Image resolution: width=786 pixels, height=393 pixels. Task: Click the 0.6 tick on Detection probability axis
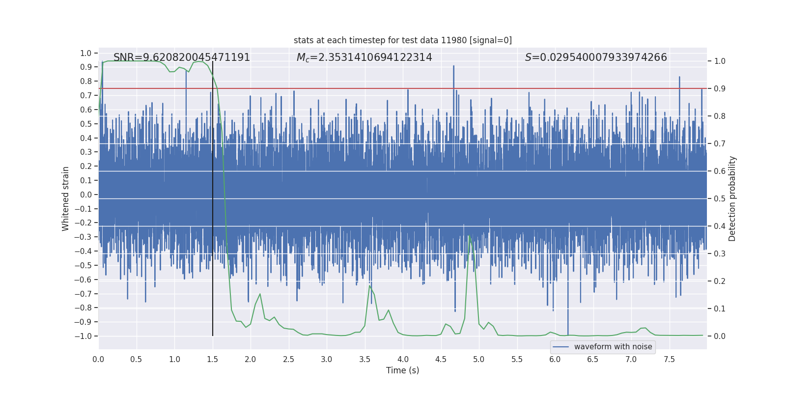720,171
